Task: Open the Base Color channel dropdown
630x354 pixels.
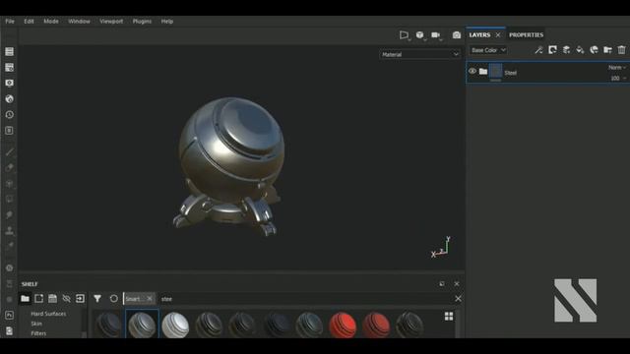Action: tap(488, 50)
